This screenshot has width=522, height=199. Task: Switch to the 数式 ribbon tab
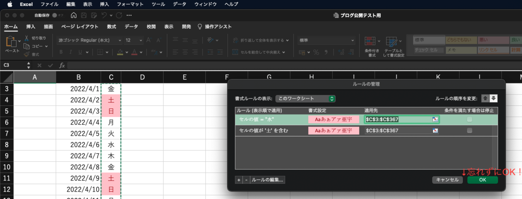point(111,26)
